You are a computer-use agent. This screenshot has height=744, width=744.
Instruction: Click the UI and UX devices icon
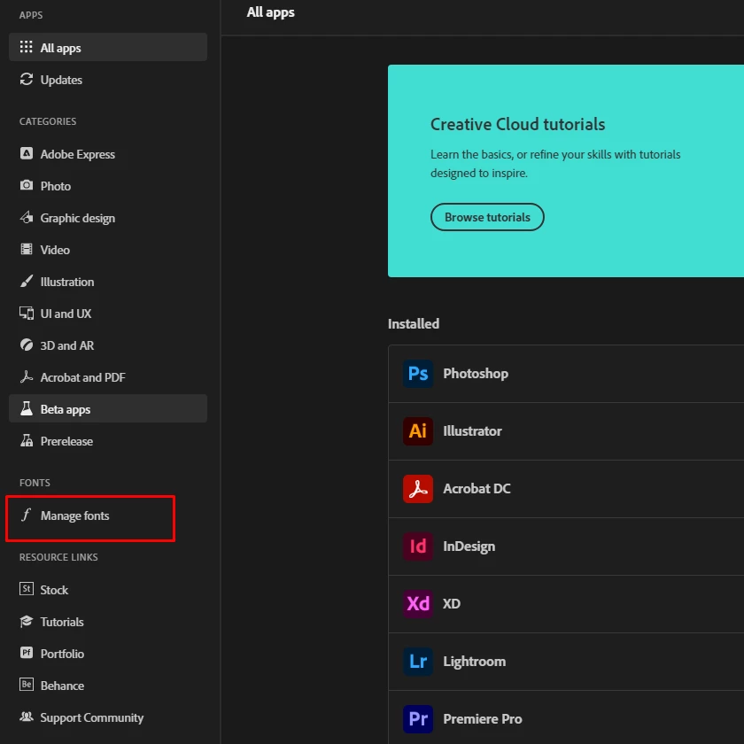click(27, 314)
